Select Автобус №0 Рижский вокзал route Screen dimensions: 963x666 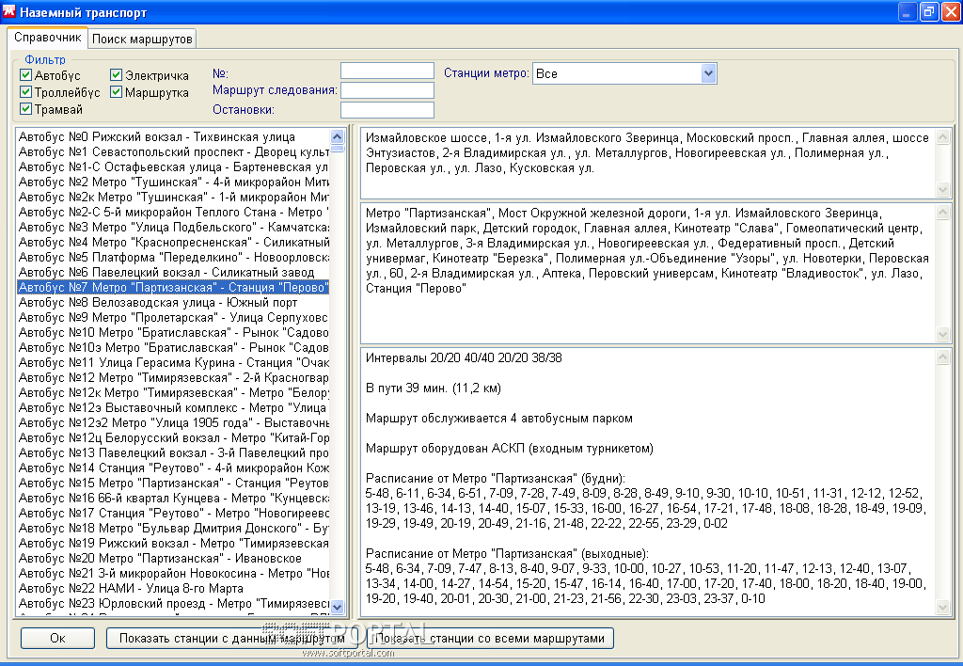173,137
